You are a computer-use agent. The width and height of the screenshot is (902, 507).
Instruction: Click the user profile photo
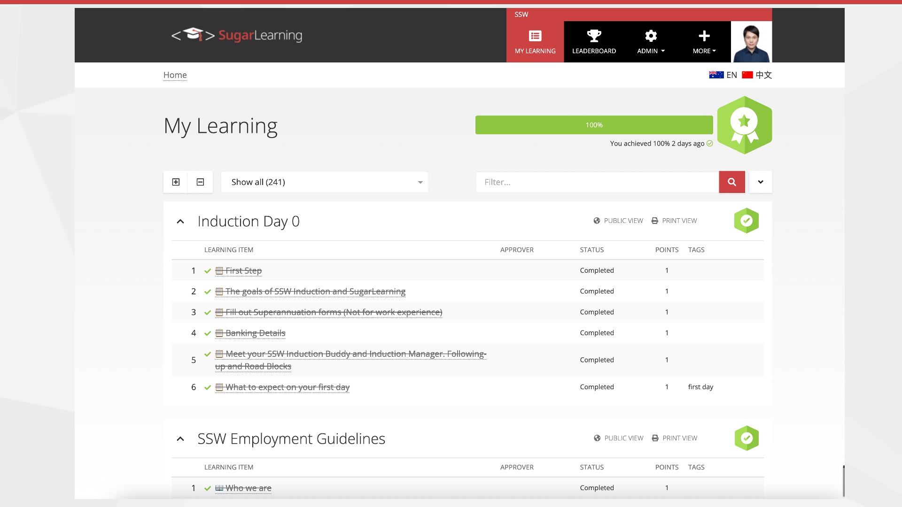tap(751, 42)
